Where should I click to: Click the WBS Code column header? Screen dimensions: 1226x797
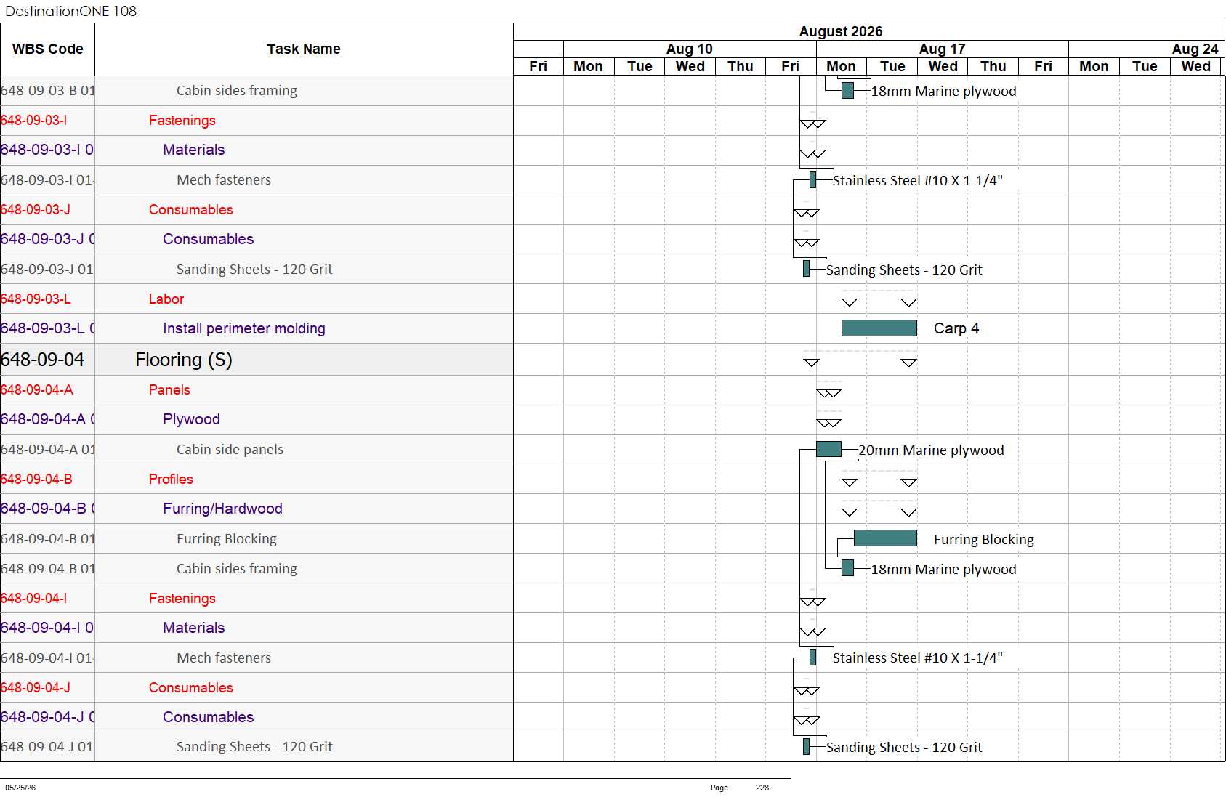click(x=47, y=49)
